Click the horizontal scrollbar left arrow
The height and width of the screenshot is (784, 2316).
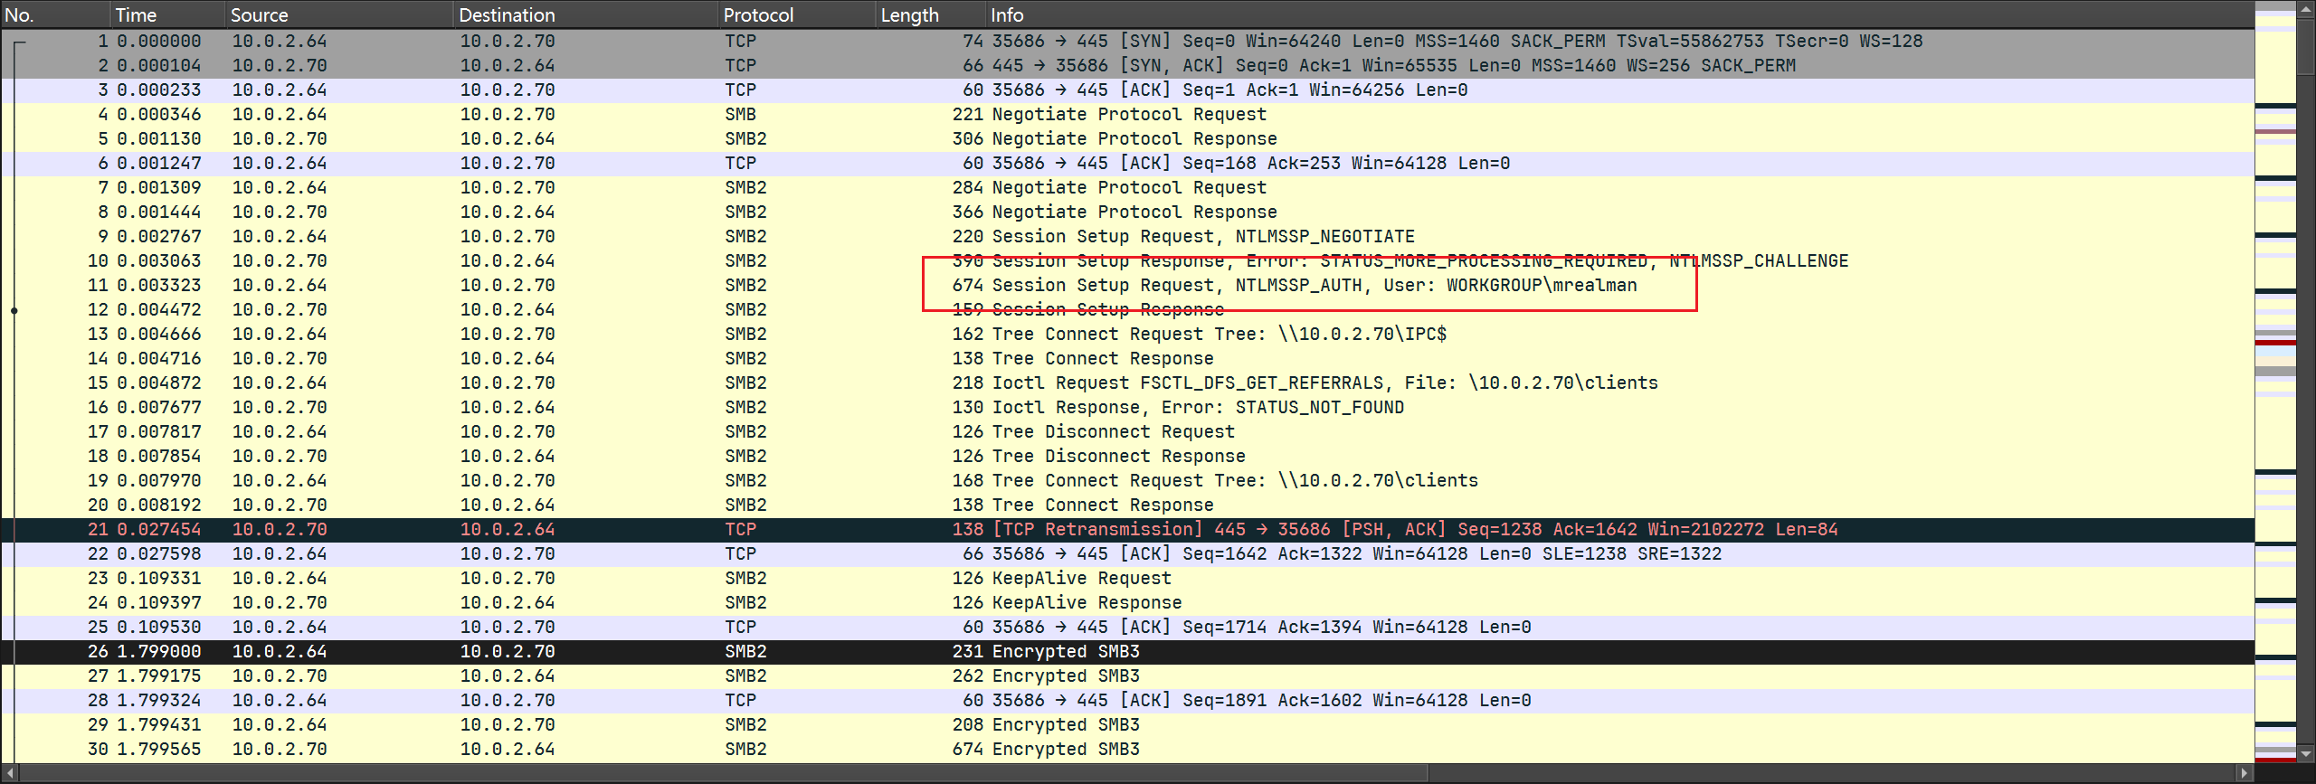click(10, 773)
